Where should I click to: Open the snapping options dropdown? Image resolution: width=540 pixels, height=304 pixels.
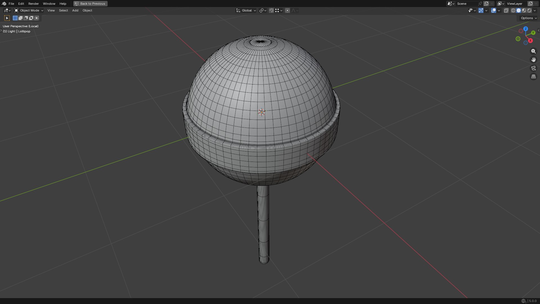tap(279, 10)
